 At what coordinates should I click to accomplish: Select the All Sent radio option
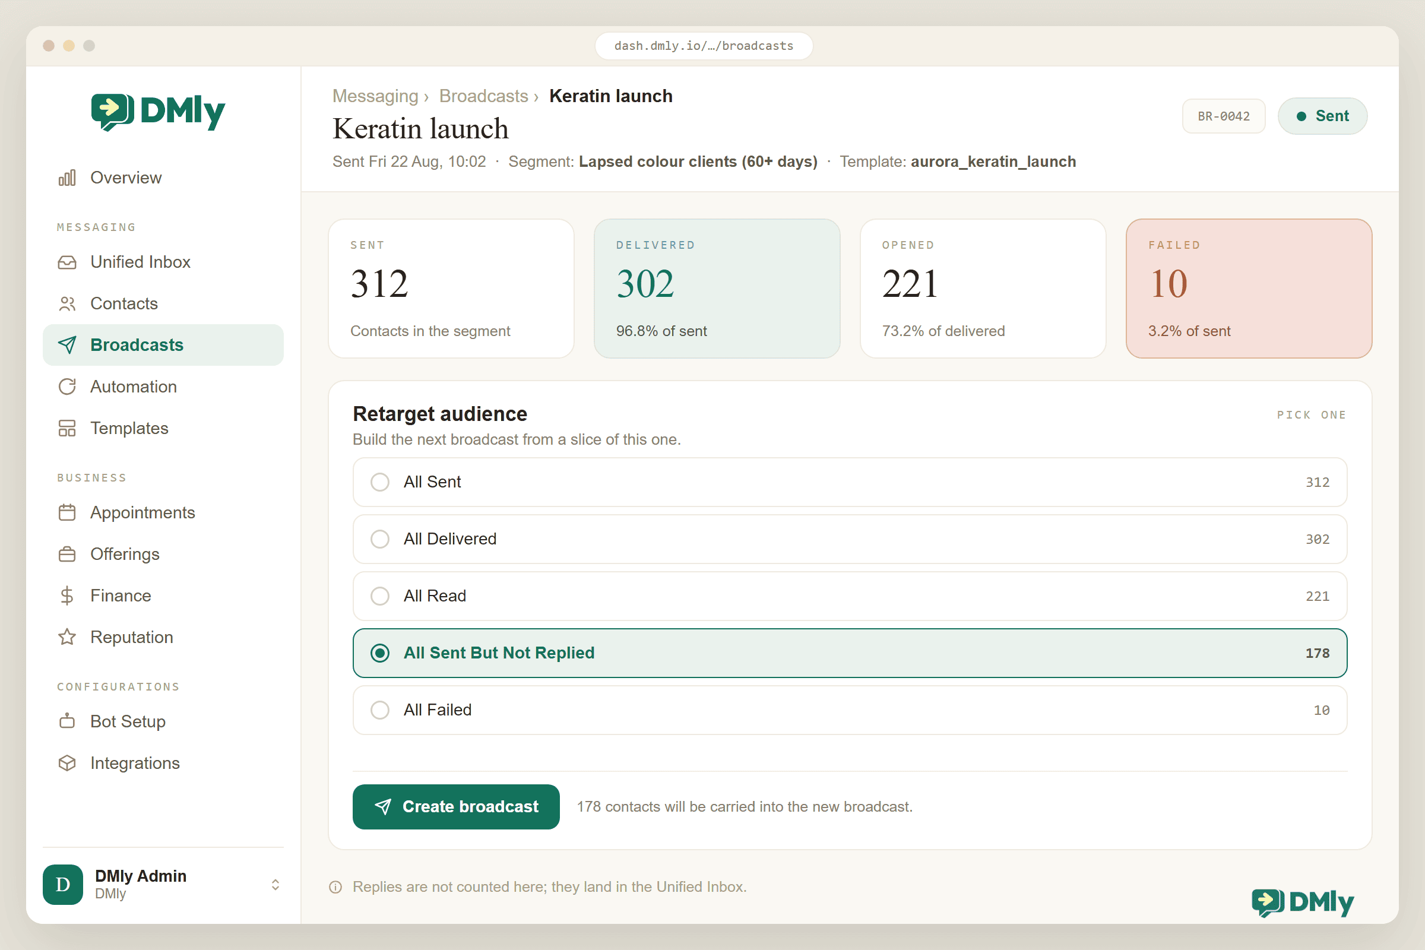click(850, 482)
